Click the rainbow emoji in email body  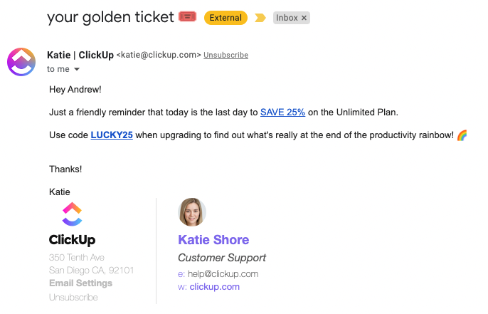tap(462, 135)
